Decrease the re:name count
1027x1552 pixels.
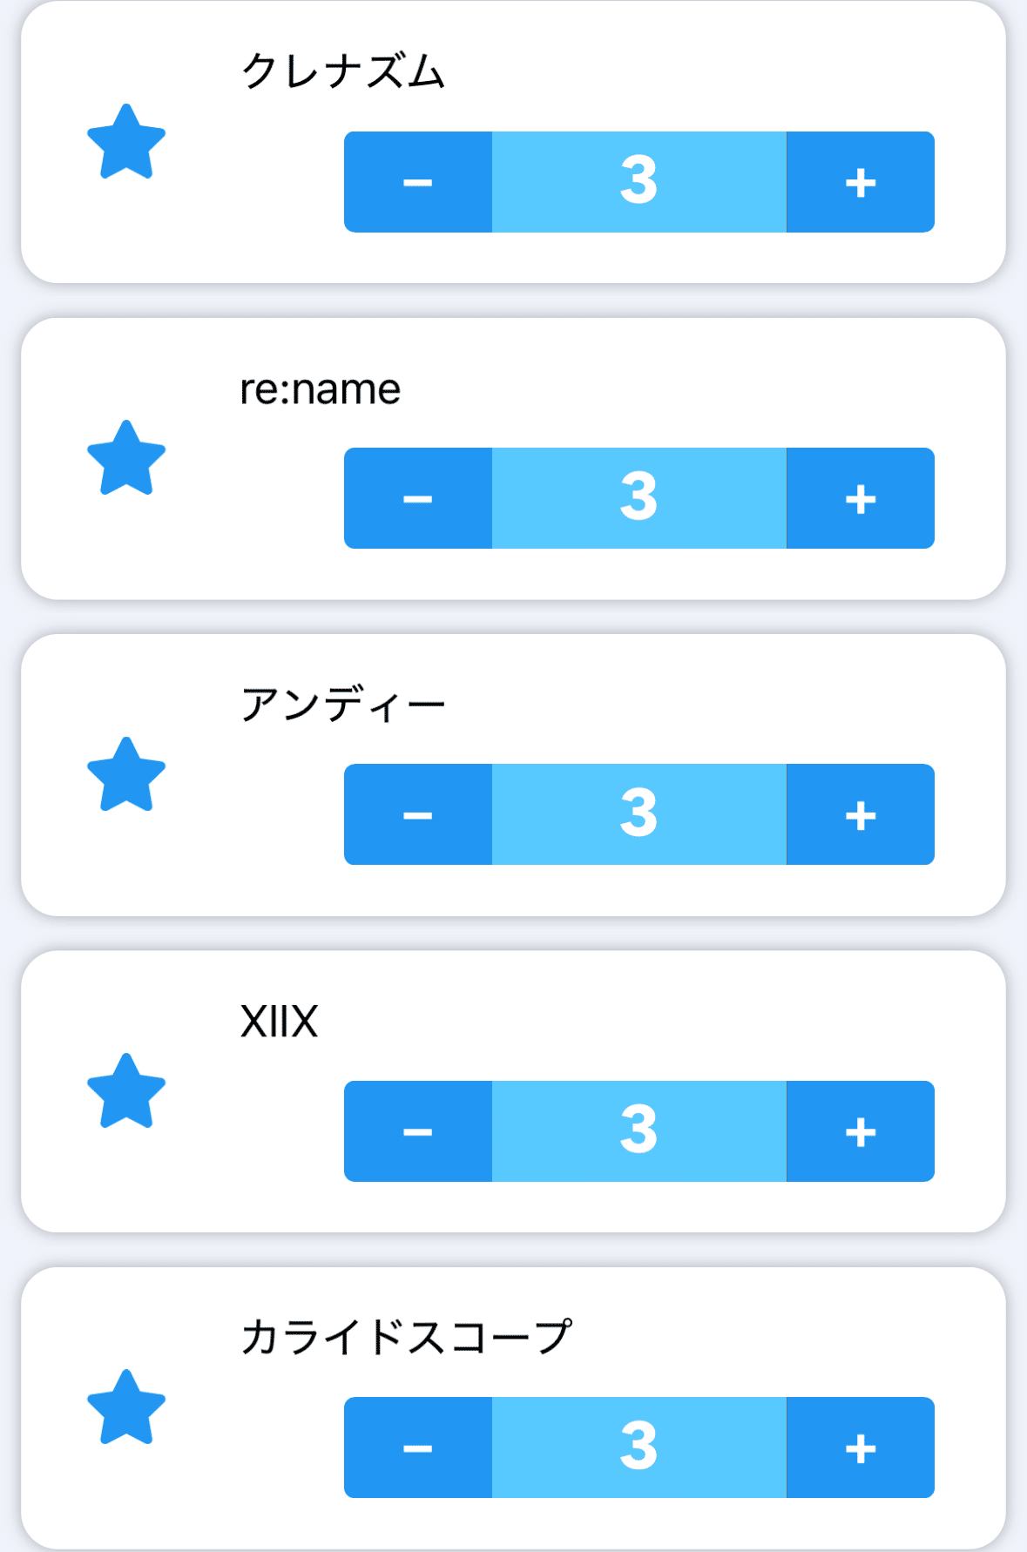pyautogui.click(x=418, y=498)
